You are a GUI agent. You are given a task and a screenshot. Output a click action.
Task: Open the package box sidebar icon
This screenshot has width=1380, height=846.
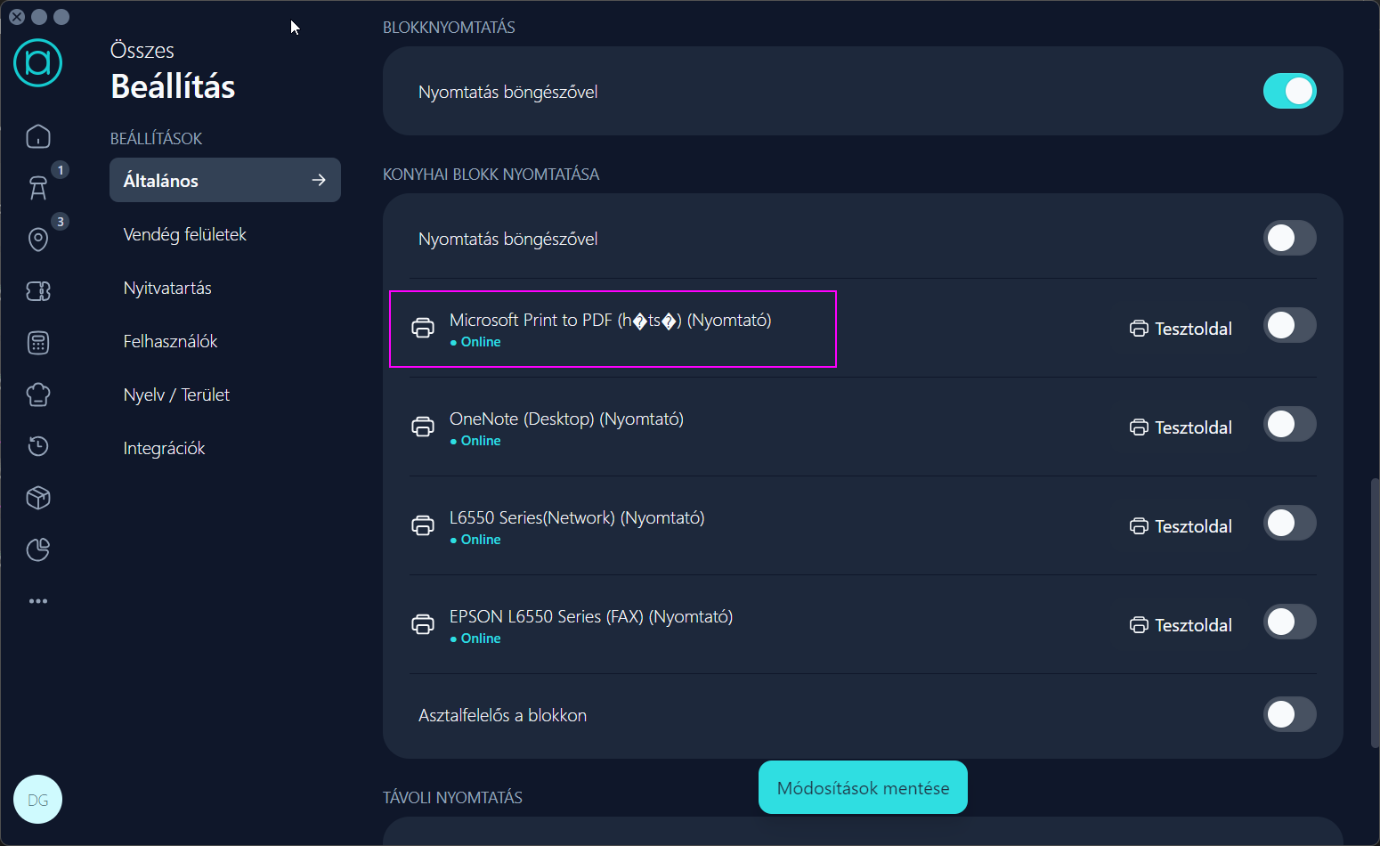[38, 498]
